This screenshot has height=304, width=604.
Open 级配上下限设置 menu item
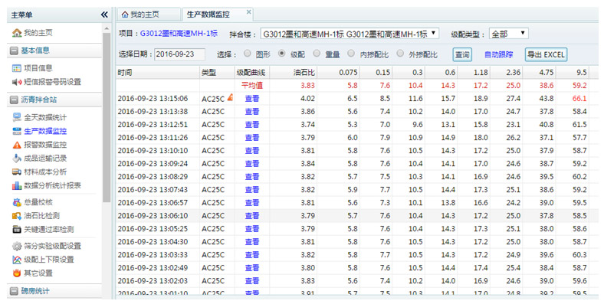(x=48, y=260)
